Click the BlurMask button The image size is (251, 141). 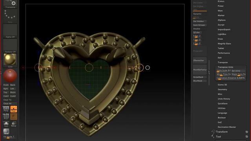pos(200,81)
